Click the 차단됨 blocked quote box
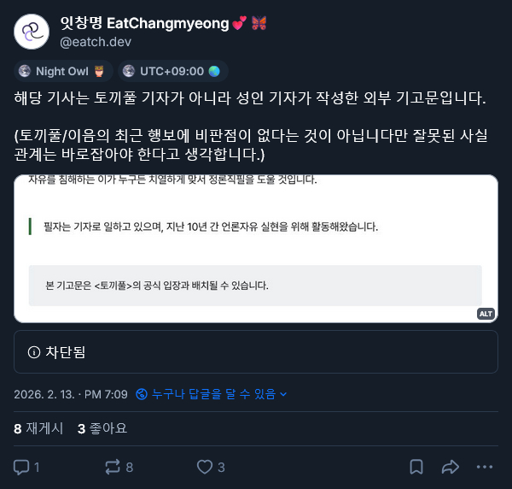 pos(256,352)
